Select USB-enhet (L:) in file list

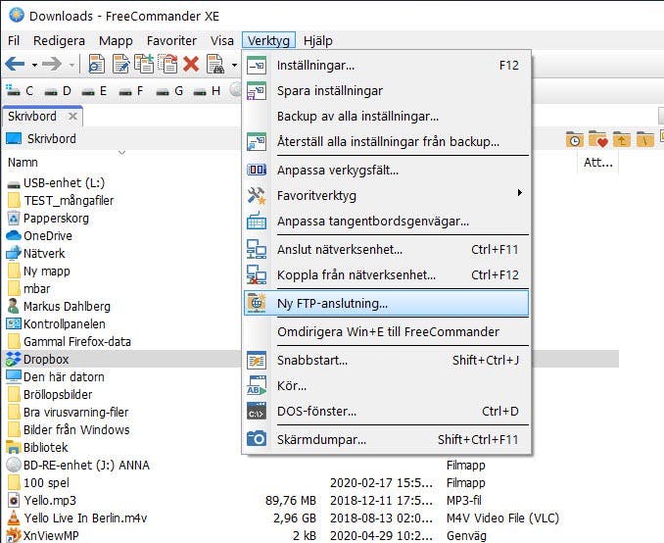(56, 183)
